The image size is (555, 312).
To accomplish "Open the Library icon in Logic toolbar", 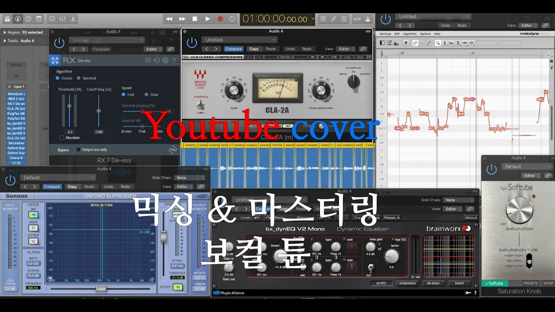I will 7,19.
